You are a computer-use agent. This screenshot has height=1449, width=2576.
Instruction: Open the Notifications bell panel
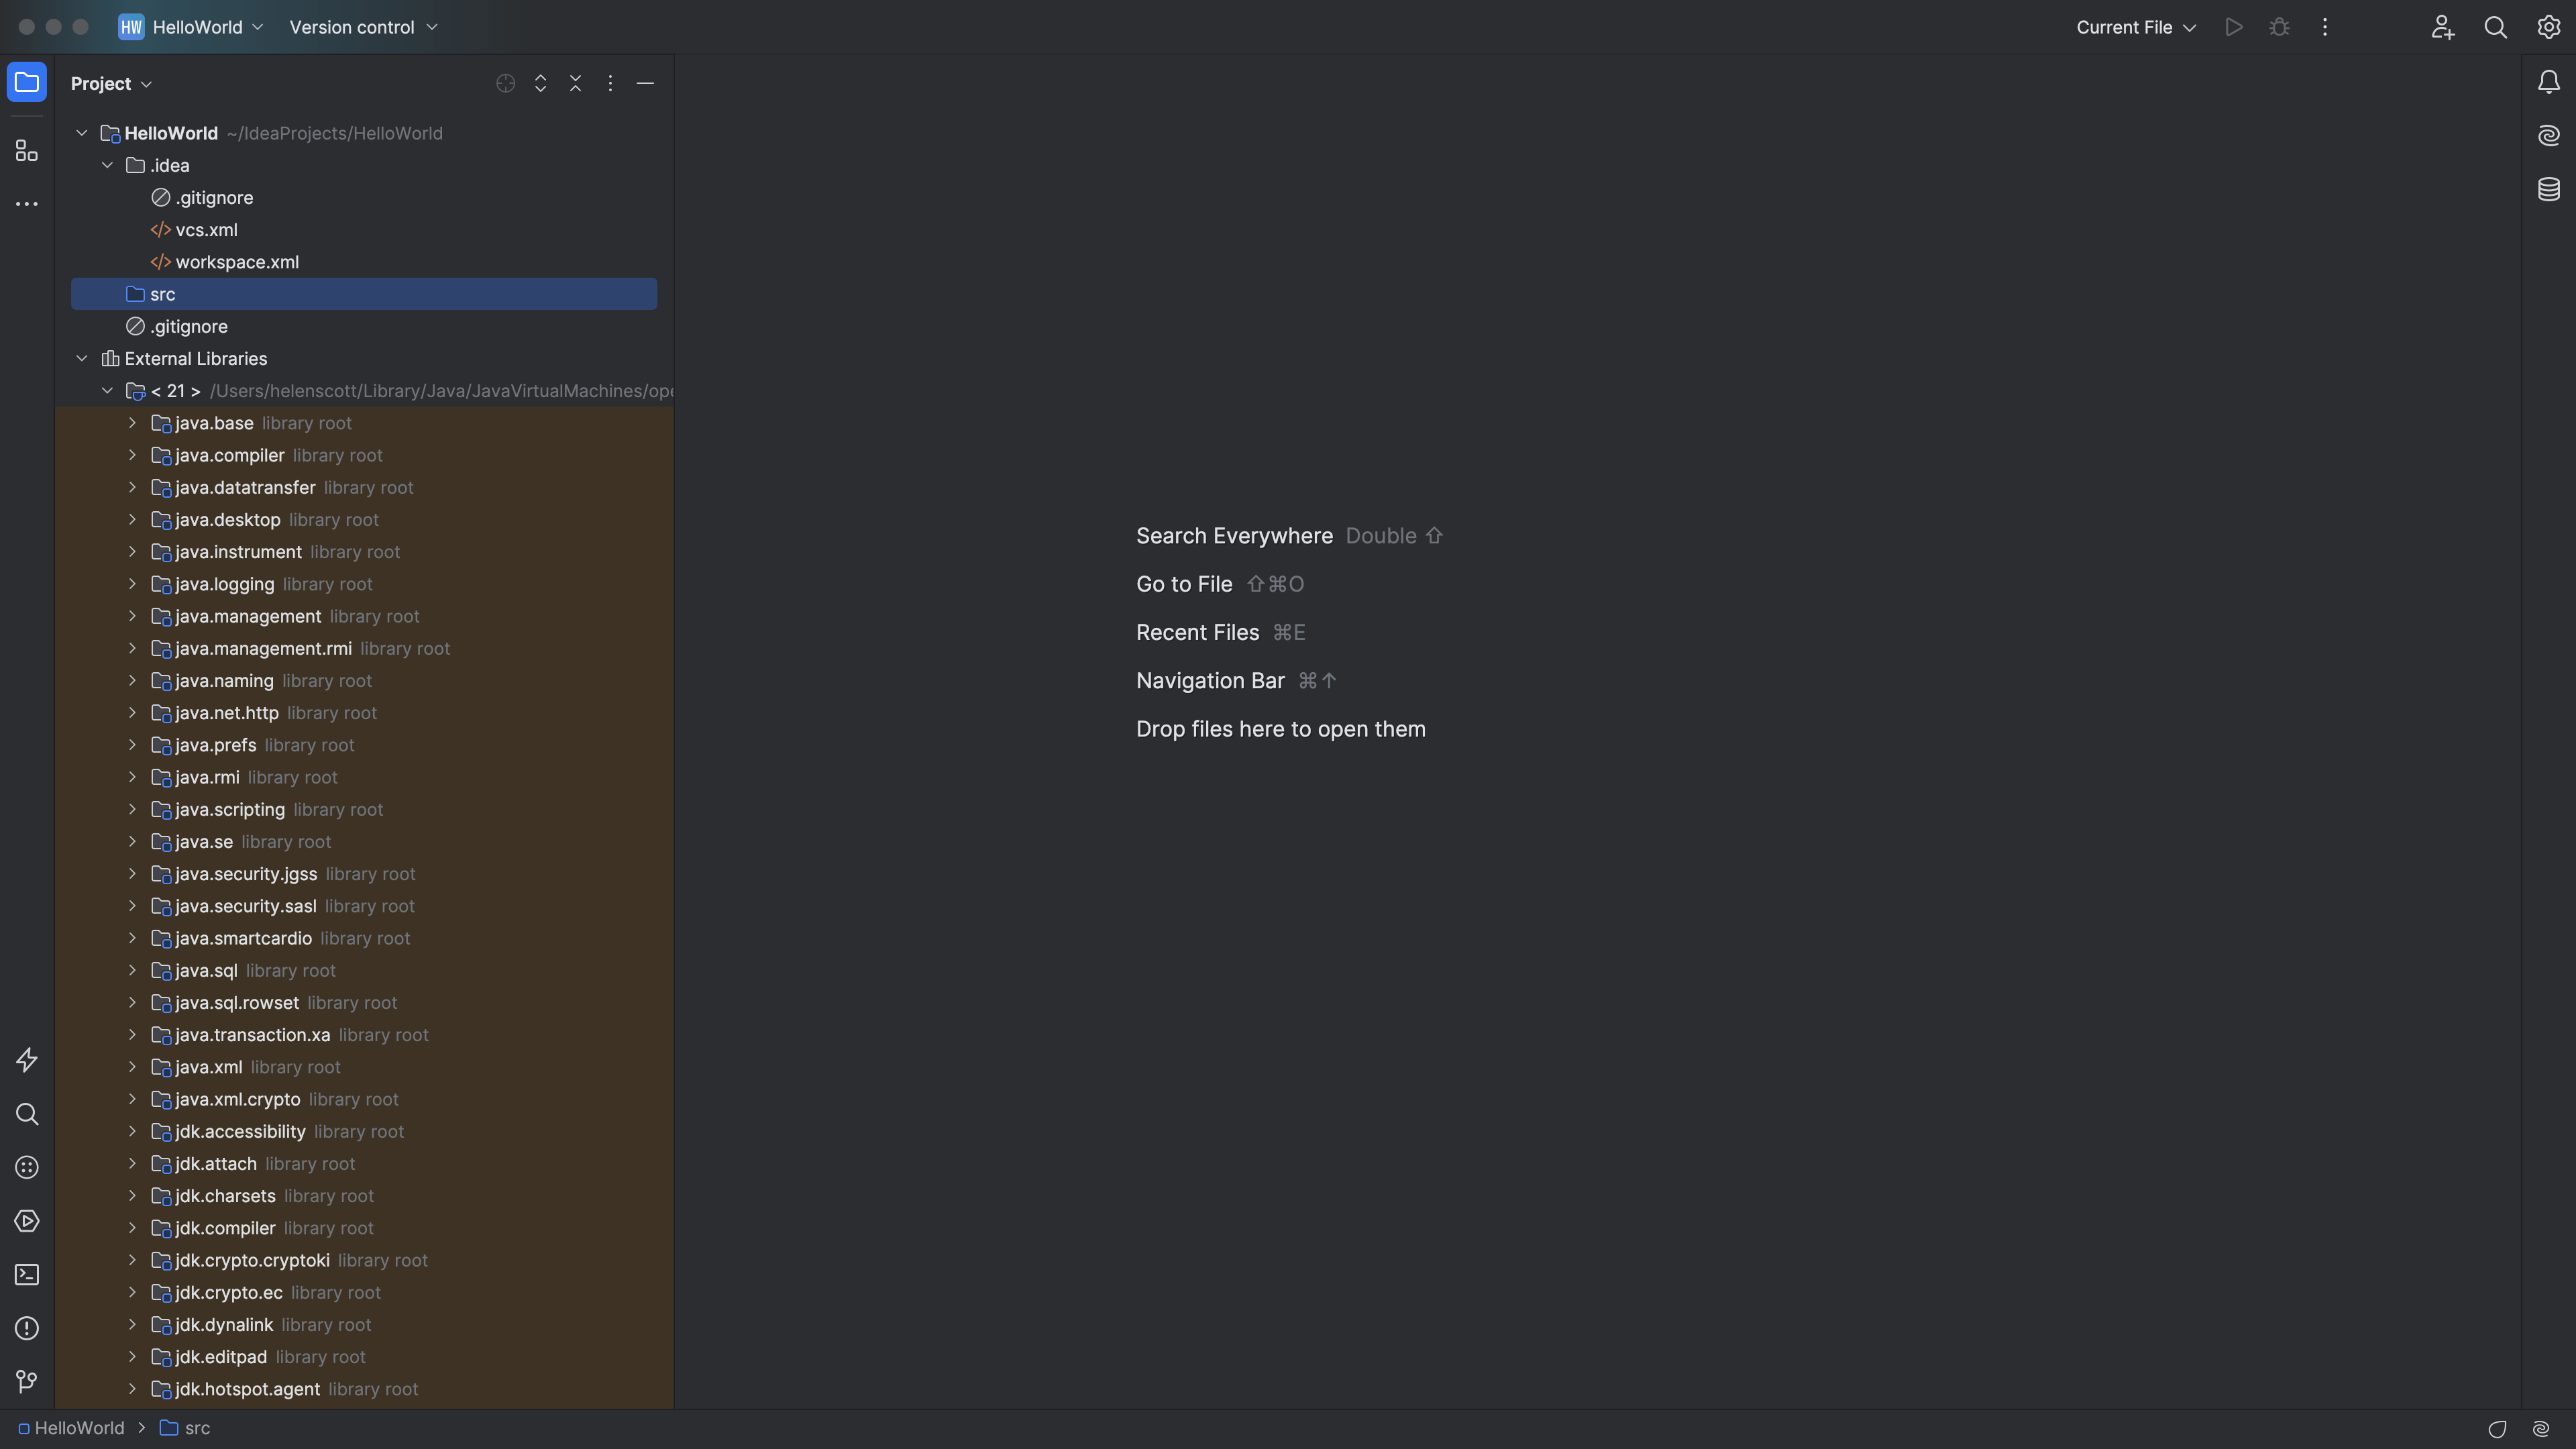coord(2548,82)
